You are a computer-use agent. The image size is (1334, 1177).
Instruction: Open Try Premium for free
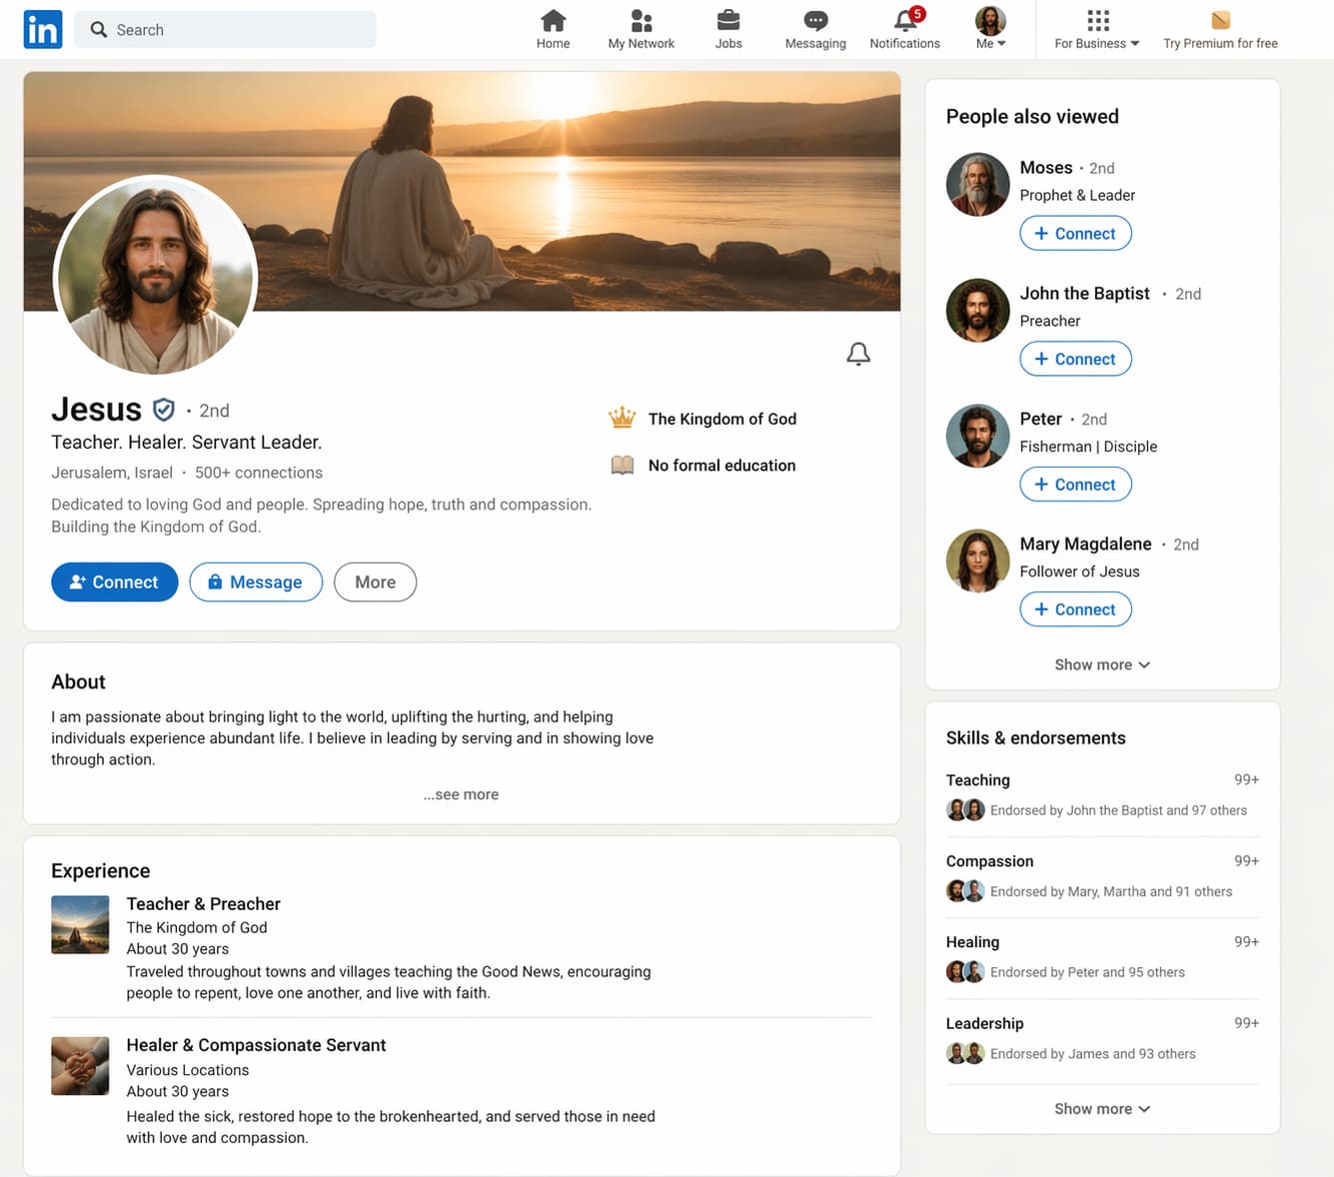[x=1220, y=29]
